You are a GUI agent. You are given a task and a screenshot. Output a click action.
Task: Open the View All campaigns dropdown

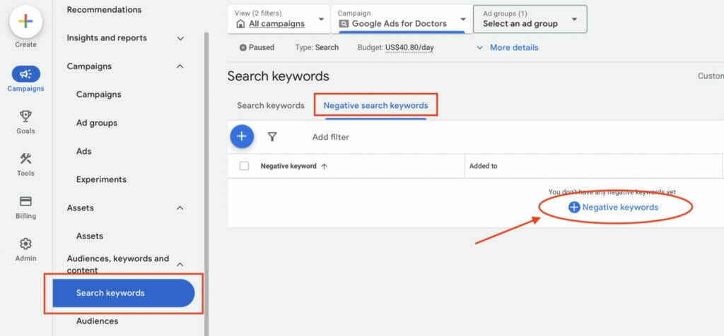280,19
